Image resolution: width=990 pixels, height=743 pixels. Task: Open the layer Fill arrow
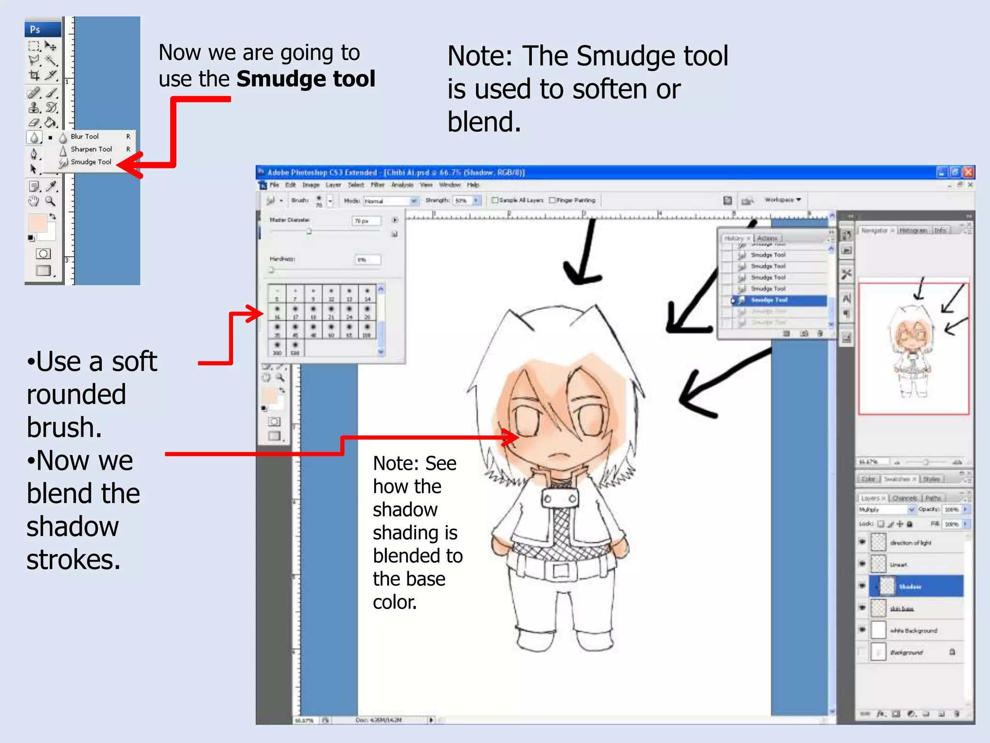[x=965, y=524]
